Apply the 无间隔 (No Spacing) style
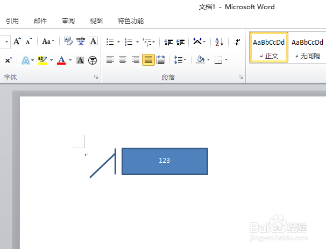326x249 pixels. point(308,47)
